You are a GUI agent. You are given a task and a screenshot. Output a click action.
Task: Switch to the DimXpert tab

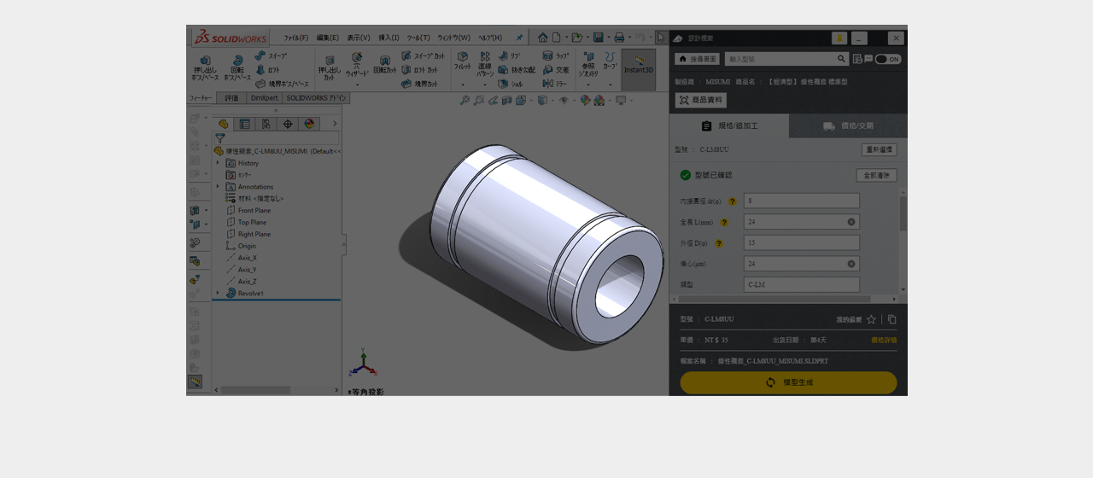263,98
